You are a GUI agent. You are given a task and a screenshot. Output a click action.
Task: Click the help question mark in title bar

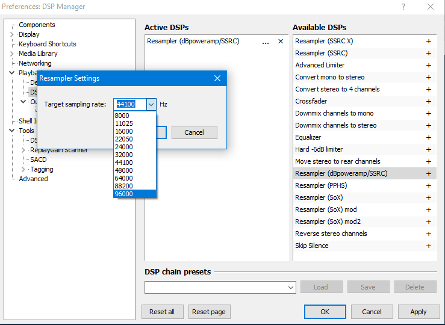(x=403, y=7)
